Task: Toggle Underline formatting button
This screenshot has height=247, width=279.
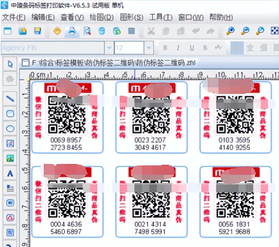Action: pos(192,48)
